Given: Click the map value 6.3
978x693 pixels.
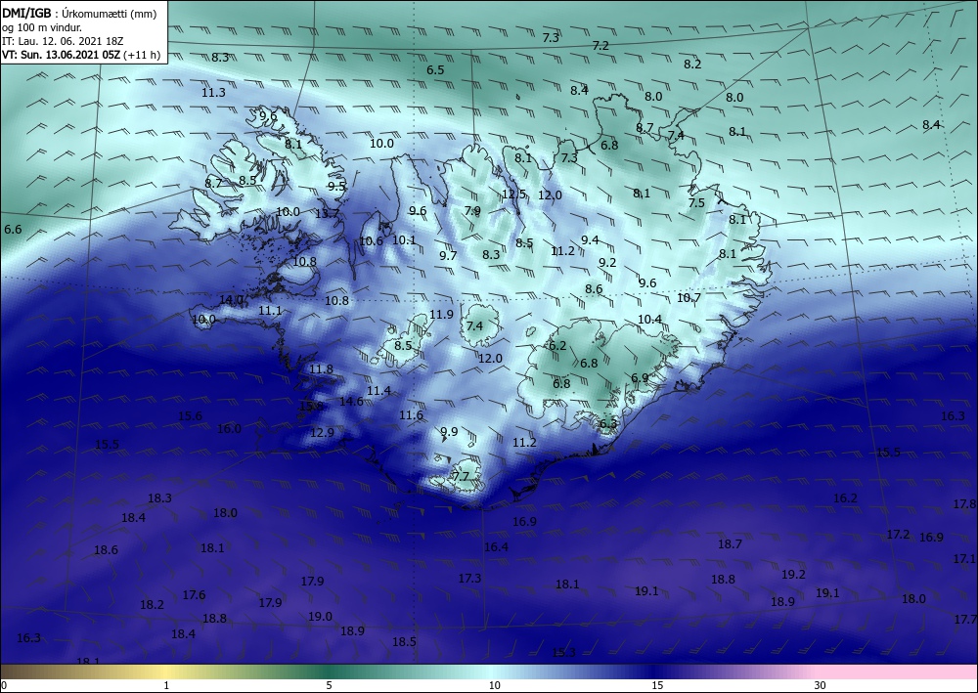Looking at the screenshot, I should click(x=607, y=424).
